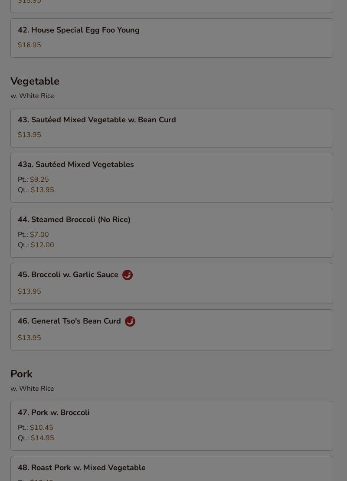Click $9.25 pint price for Mixed Vegetables
Image resolution: width=347 pixels, height=481 pixels.
(39, 180)
